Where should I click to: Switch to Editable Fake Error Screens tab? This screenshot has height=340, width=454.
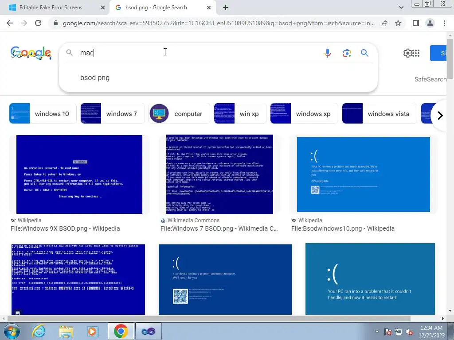(x=51, y=8)
